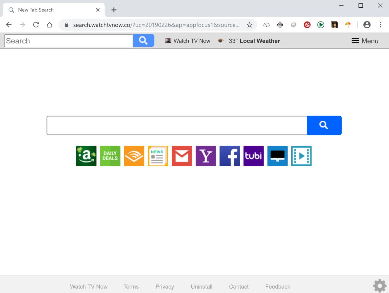Open the Daily Deals shortcut
Image resolution: width=389 pixels, height=293 pixels.
point(110,156)
